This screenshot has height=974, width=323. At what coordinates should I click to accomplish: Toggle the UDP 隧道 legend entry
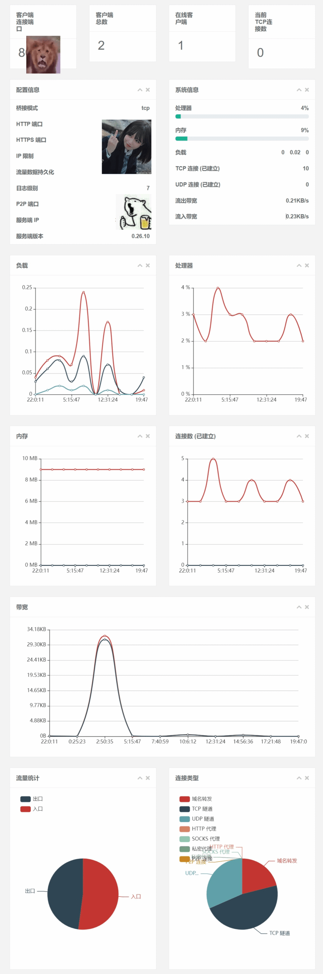[197, 819]
